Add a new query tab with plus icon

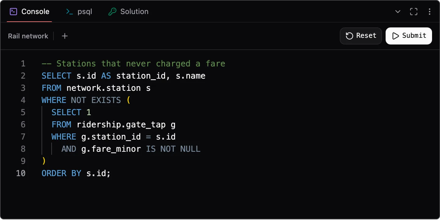[64, 36]
